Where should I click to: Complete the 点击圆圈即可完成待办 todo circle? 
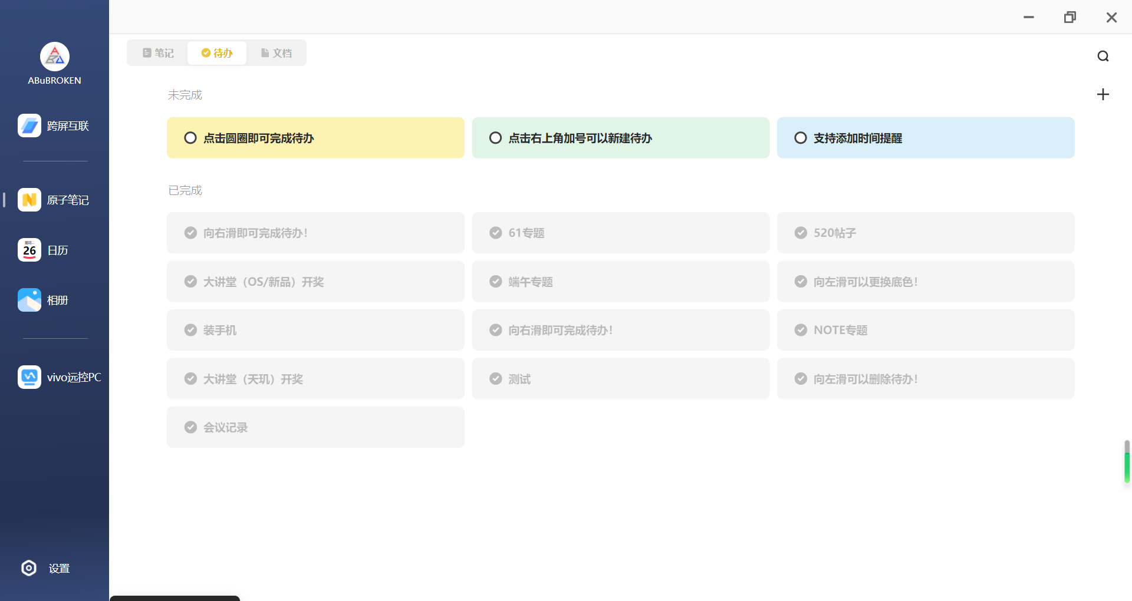click(190, 138)
